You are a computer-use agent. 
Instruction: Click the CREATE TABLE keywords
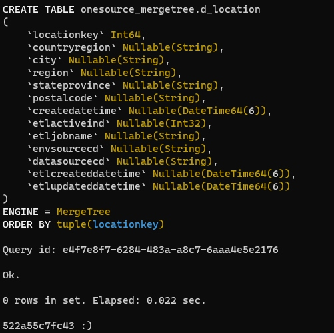39,10
